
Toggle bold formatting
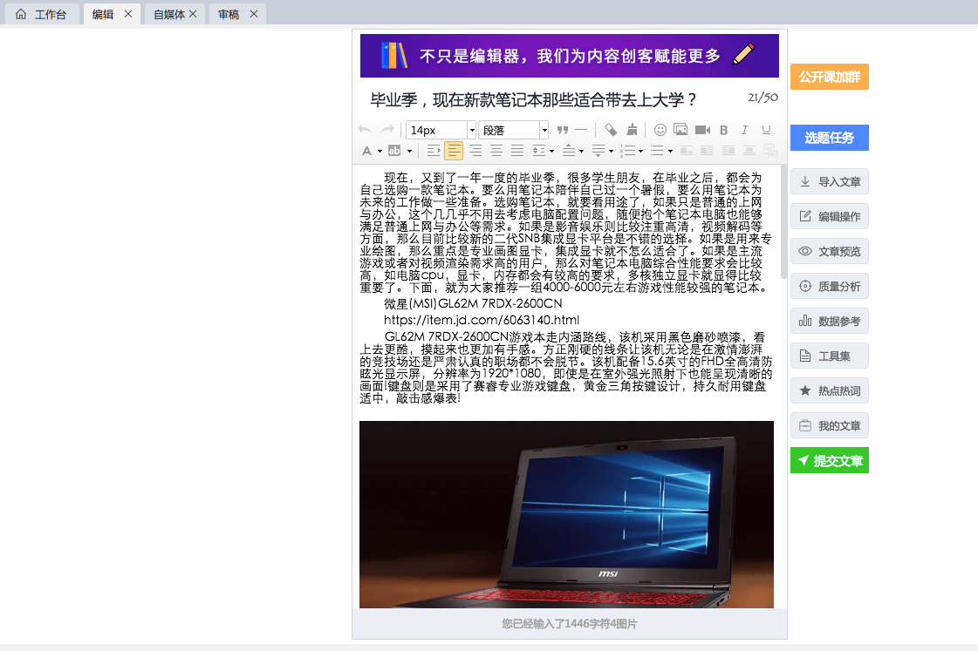click(723, 130)
